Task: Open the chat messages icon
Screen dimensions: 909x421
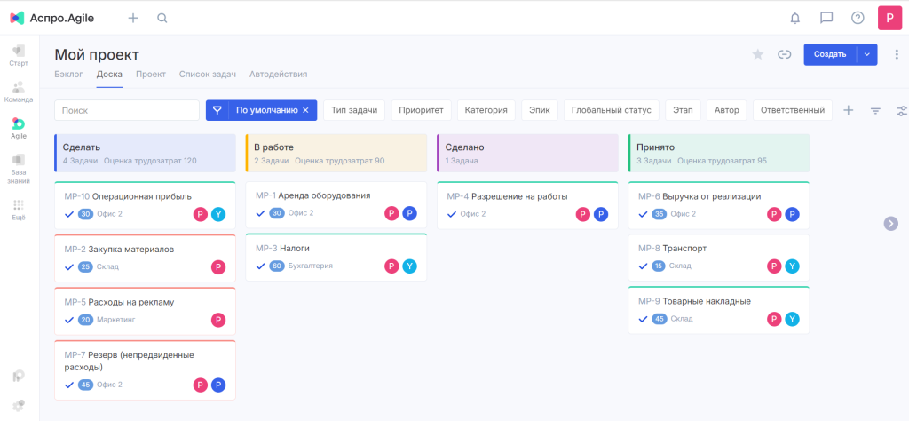Action: click(x=826, y=18)
